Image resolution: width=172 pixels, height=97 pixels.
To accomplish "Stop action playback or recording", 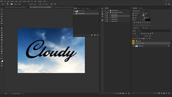I will [x=115, y=93].
